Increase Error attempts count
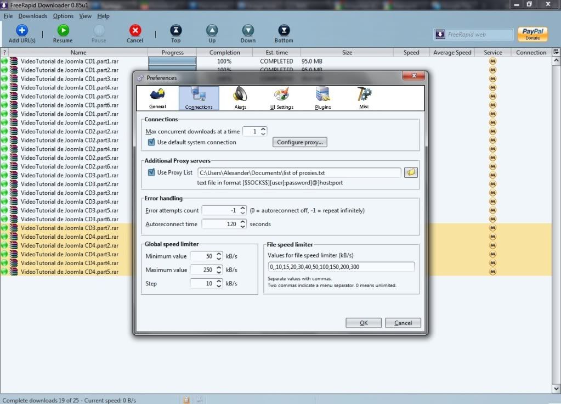 click(x=242, y=207)
